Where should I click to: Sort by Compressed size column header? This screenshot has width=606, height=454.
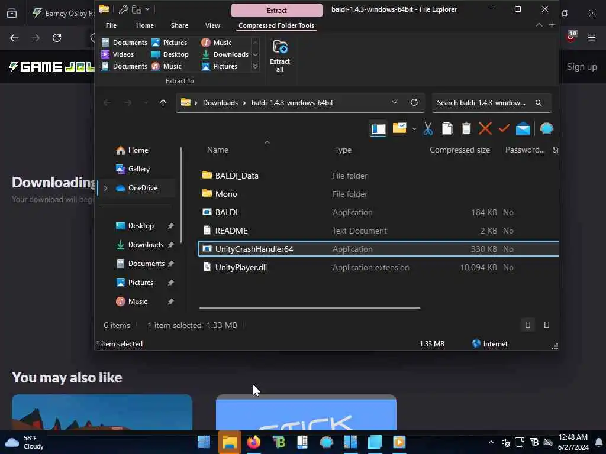click(x=459, y=150)
